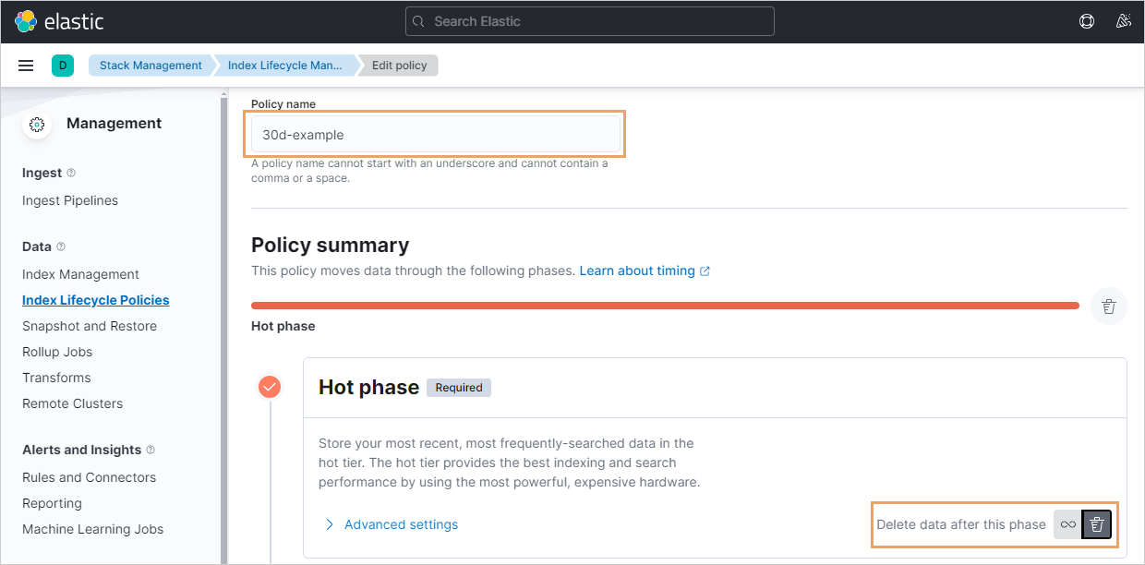Screen dimensions: 1145x565
Task: Select the delete data trash toggle
Action: [x=1096, y=524]
